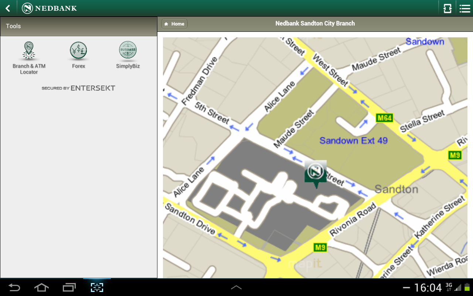Tap the M64 road badge on map
473x296 pixels.
tap(384, 118)
